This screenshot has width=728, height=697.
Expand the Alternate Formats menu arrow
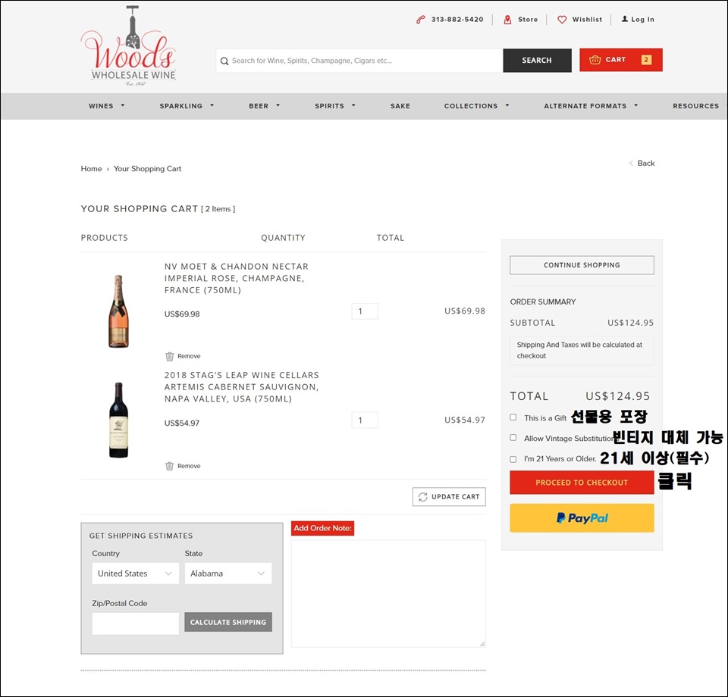[636, 106]
